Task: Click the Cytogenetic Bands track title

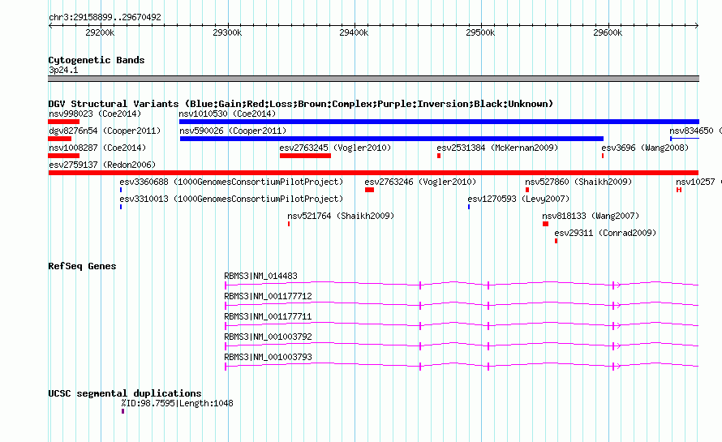Action: pyautogui.click(x=97, y=60)
